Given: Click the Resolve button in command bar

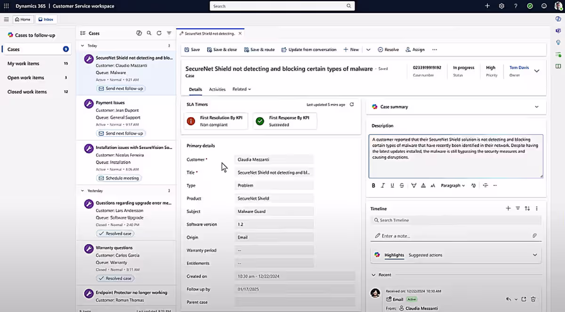Looking at the screenshot, I should coord(388,49).
